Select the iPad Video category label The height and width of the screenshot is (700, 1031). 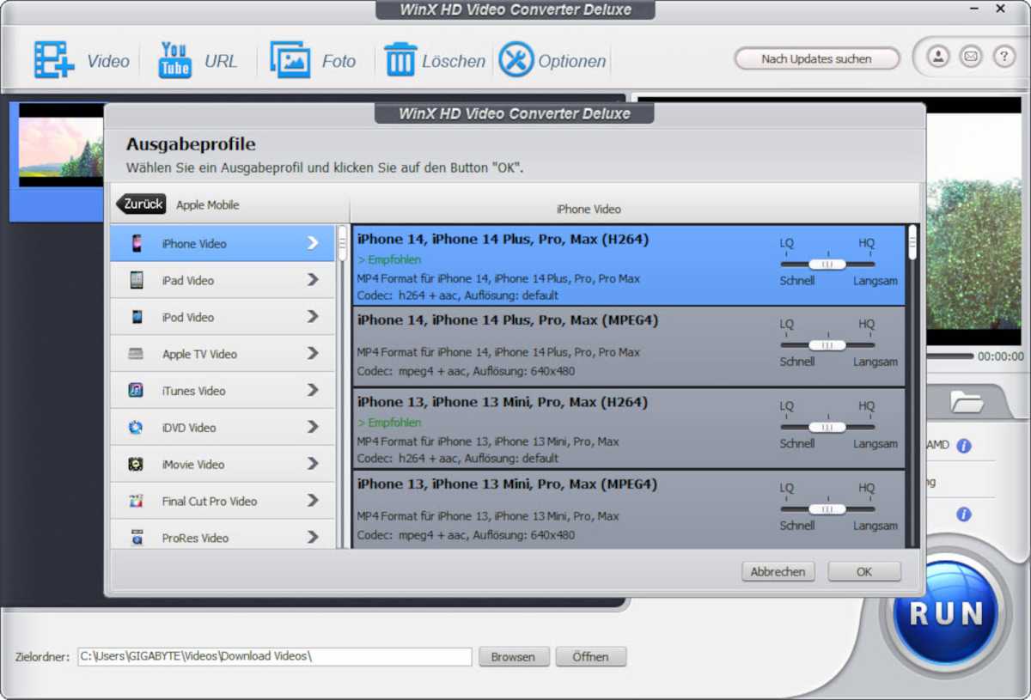point(188,281)
